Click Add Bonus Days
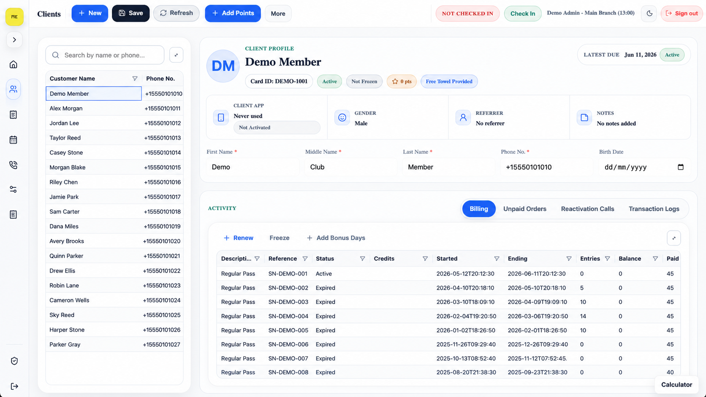 tap(336, 238)
